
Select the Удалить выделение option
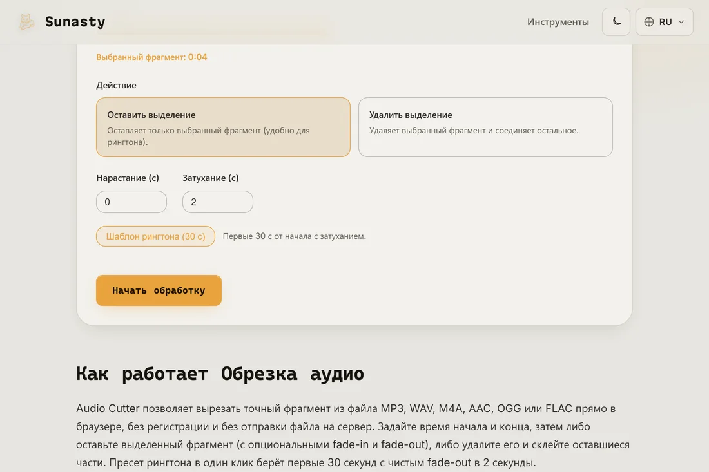485,127
